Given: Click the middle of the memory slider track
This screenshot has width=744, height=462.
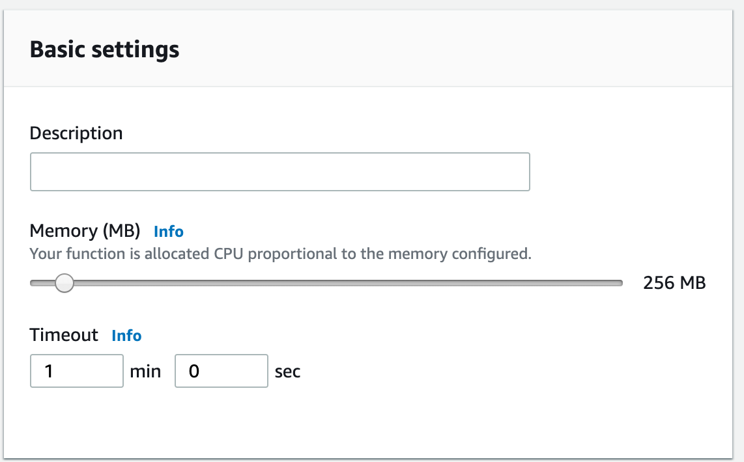Looking at the screenshot, I should coord(326,283).
